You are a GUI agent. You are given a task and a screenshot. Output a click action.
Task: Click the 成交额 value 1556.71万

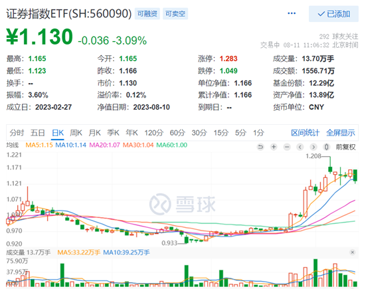coord(318,70)
